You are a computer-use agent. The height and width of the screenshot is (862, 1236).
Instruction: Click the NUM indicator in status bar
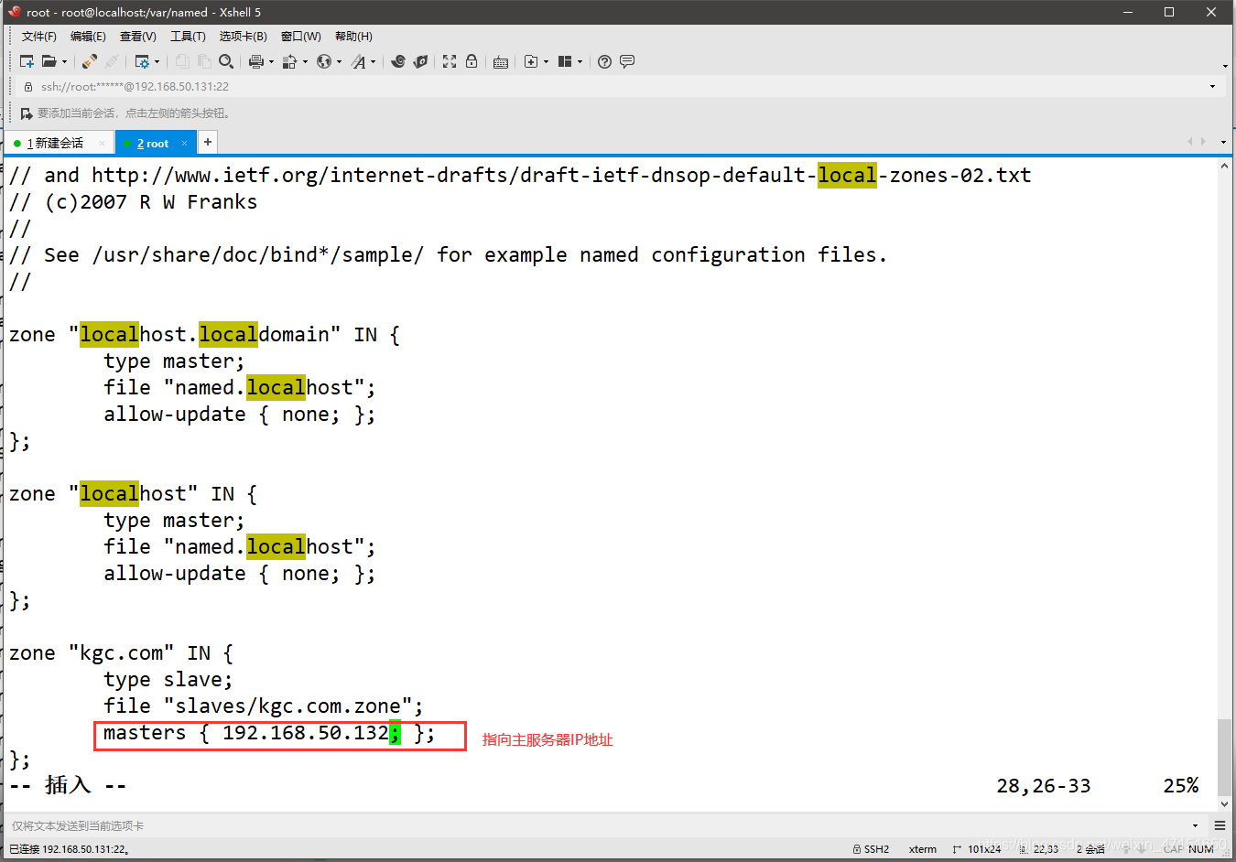click(1201, 849)
